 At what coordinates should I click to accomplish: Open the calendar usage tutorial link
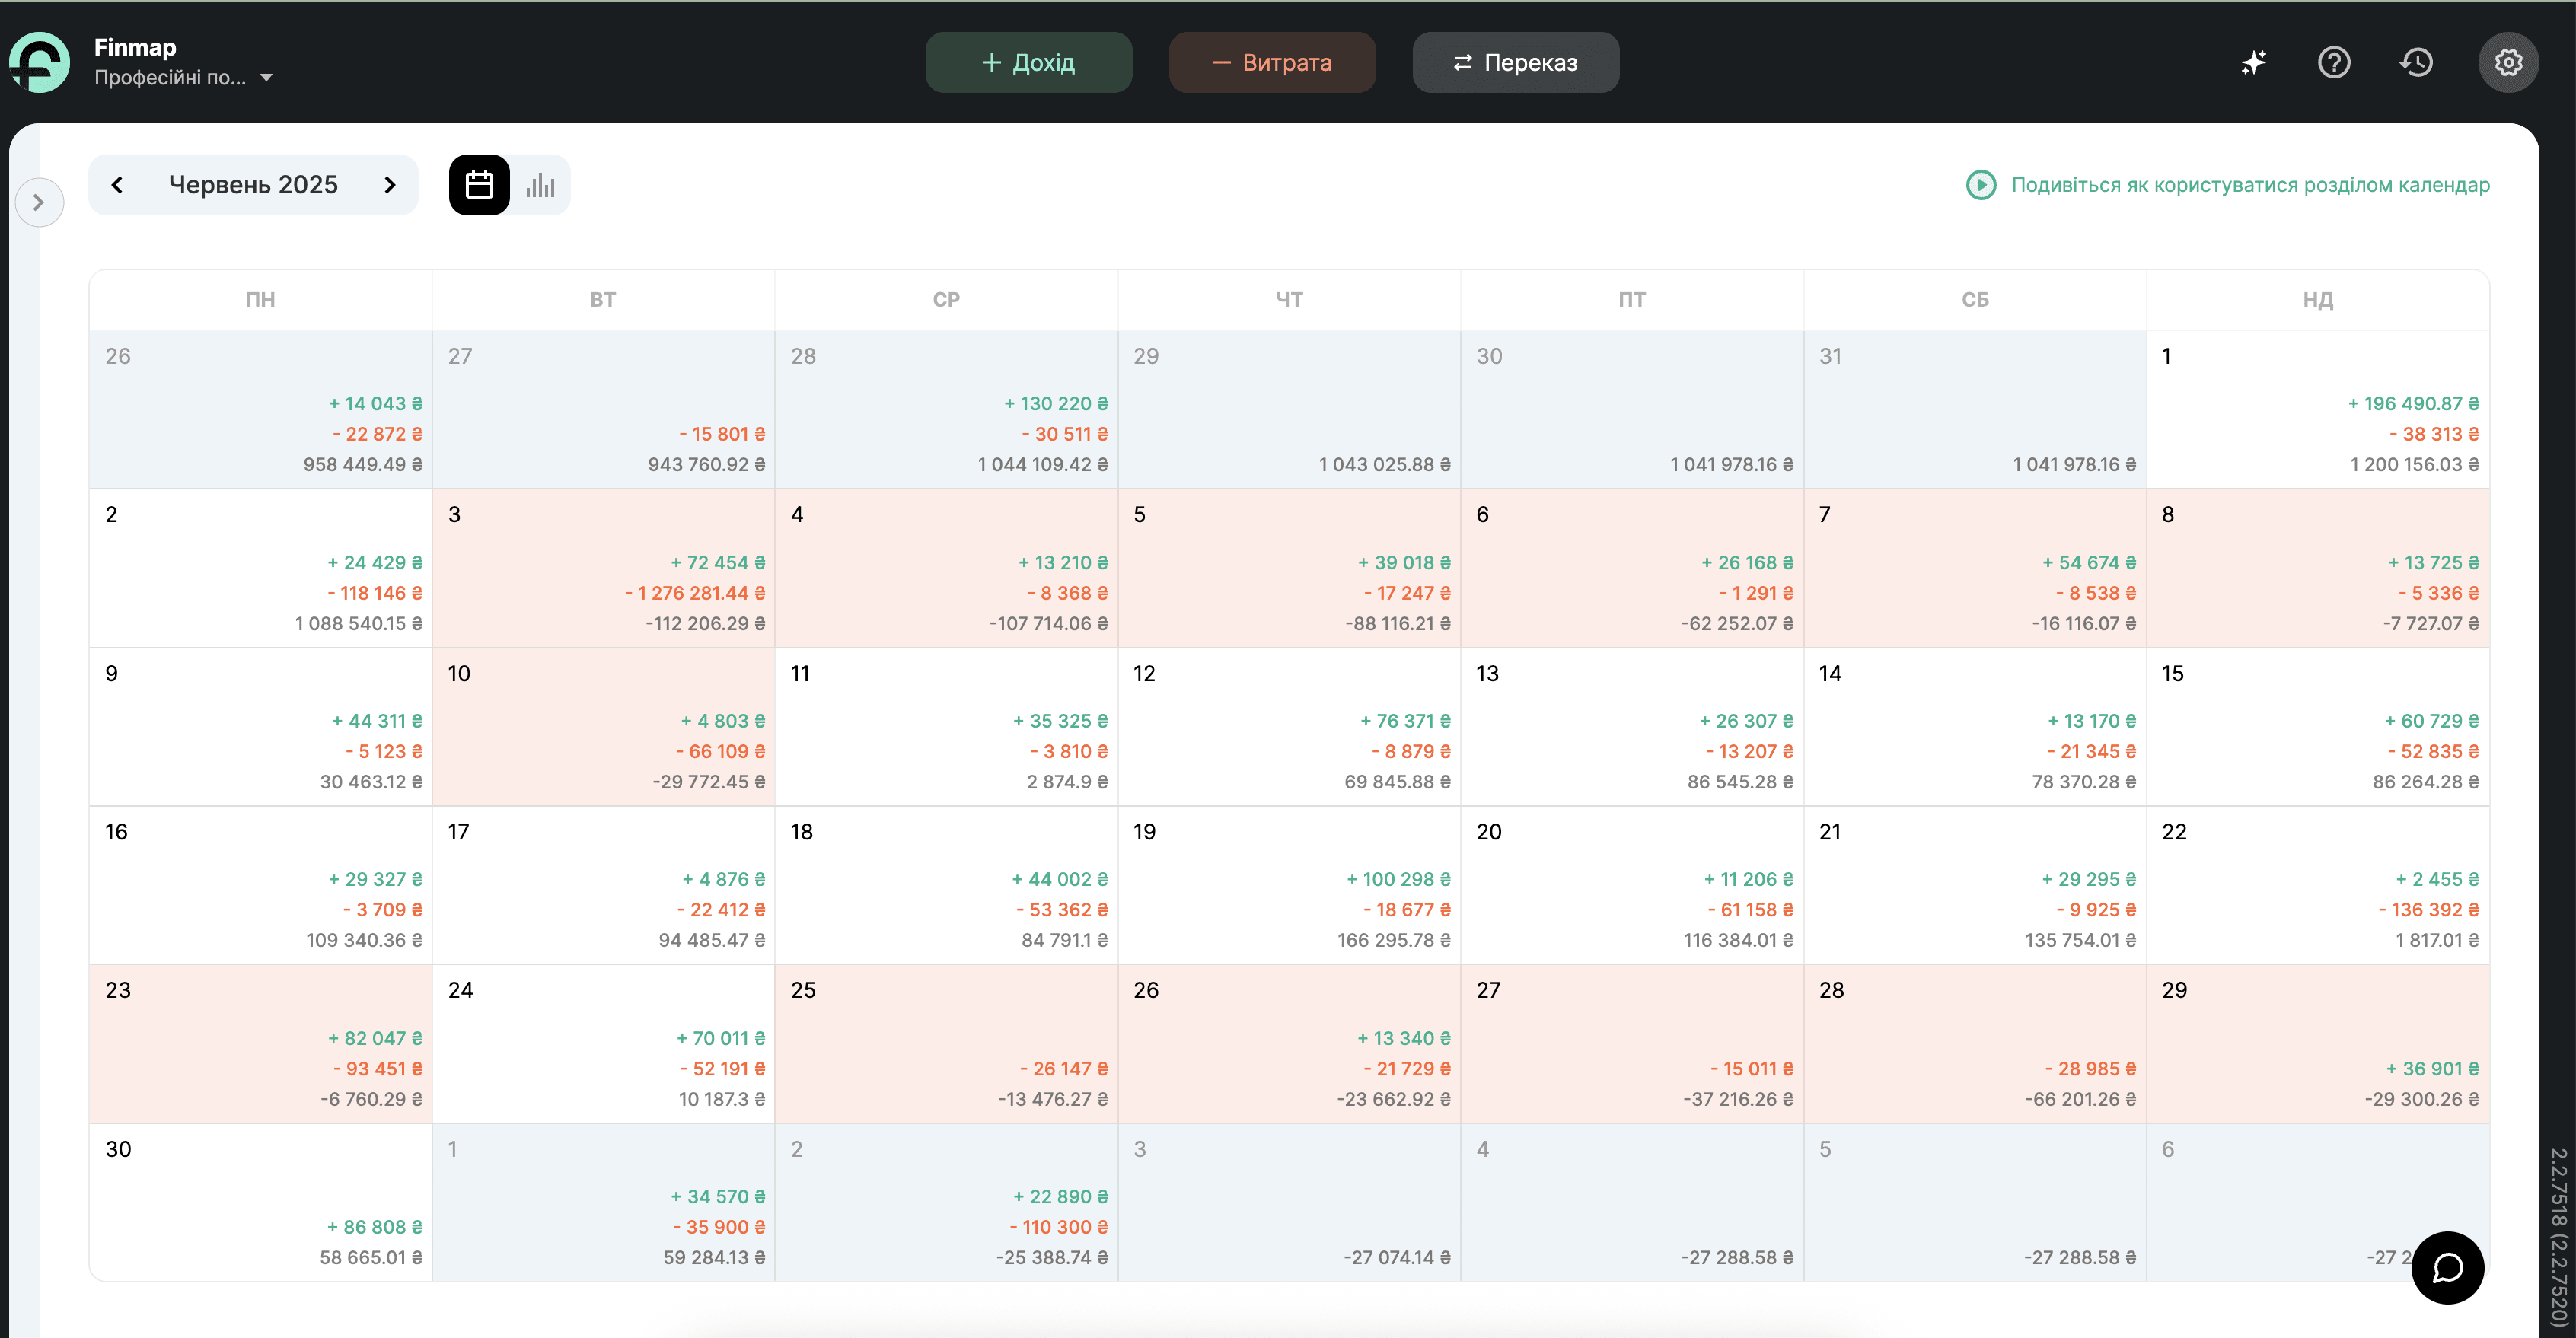2250,185
